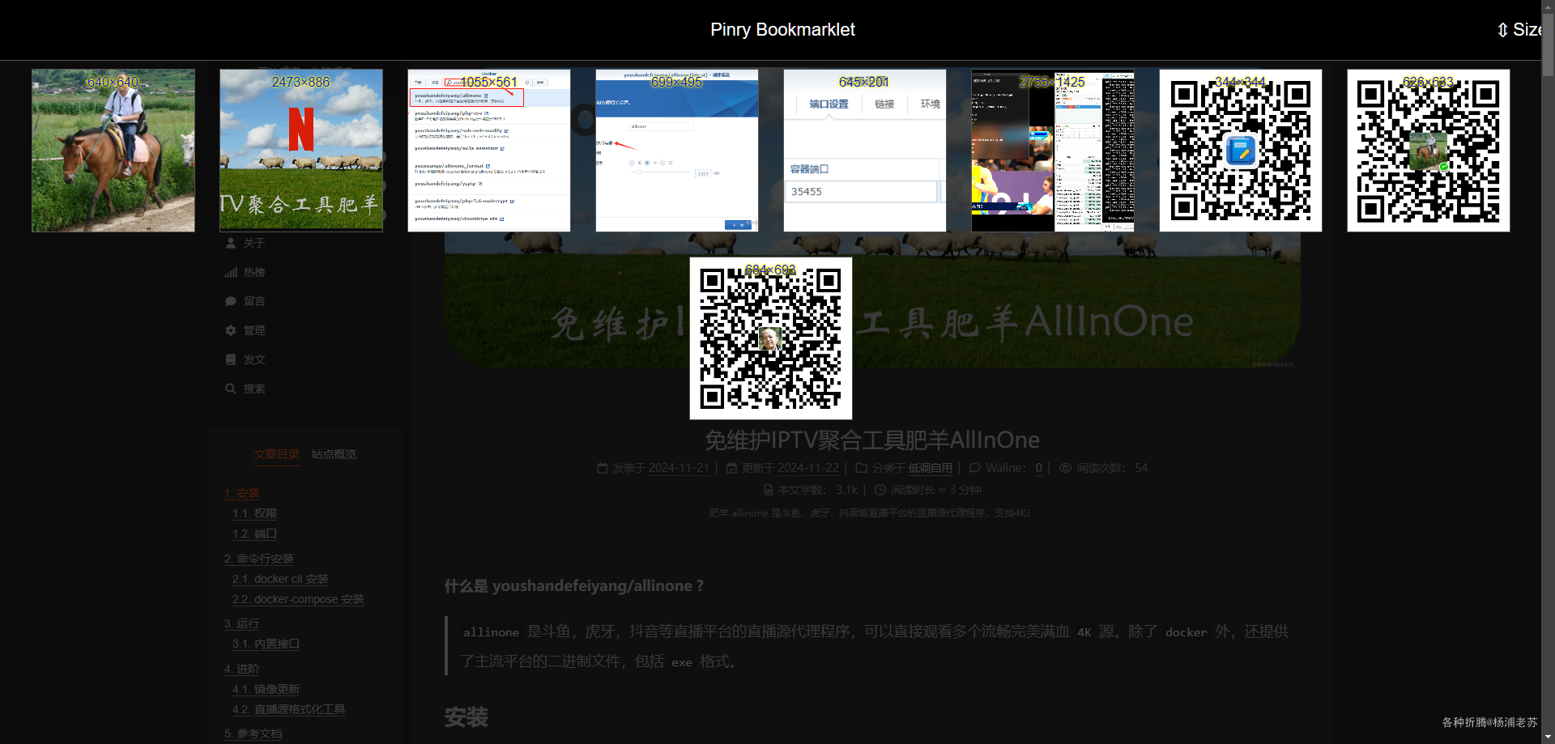Select the 344×344 QR code image

click(x=1241, y=151)
